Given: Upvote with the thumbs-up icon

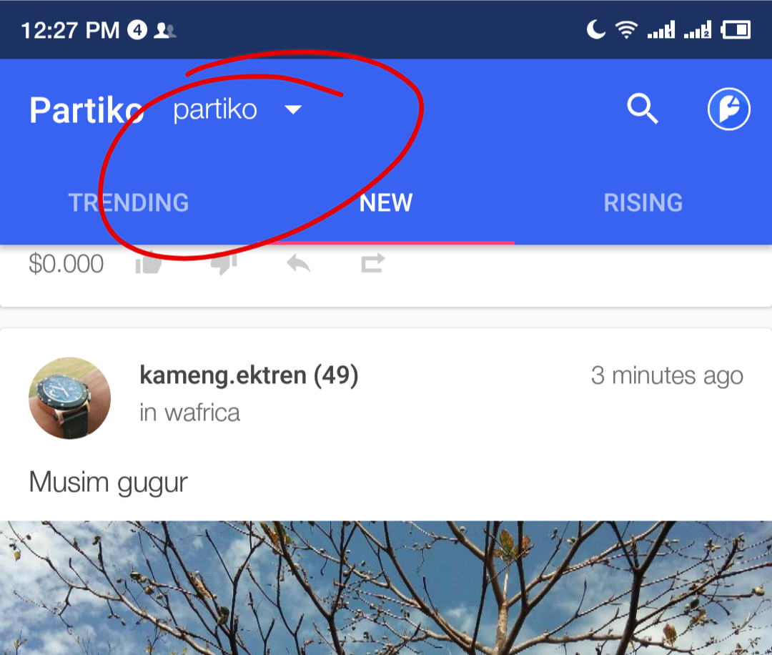Looking at the screenshot, I should [149, 263].
